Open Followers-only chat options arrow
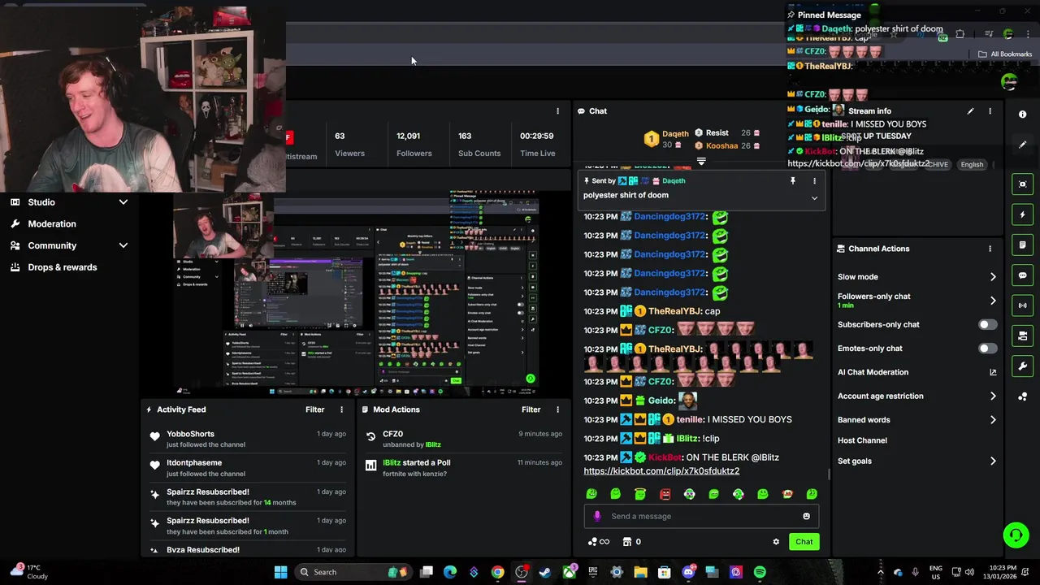The image size is (1040, 585). 993,301
